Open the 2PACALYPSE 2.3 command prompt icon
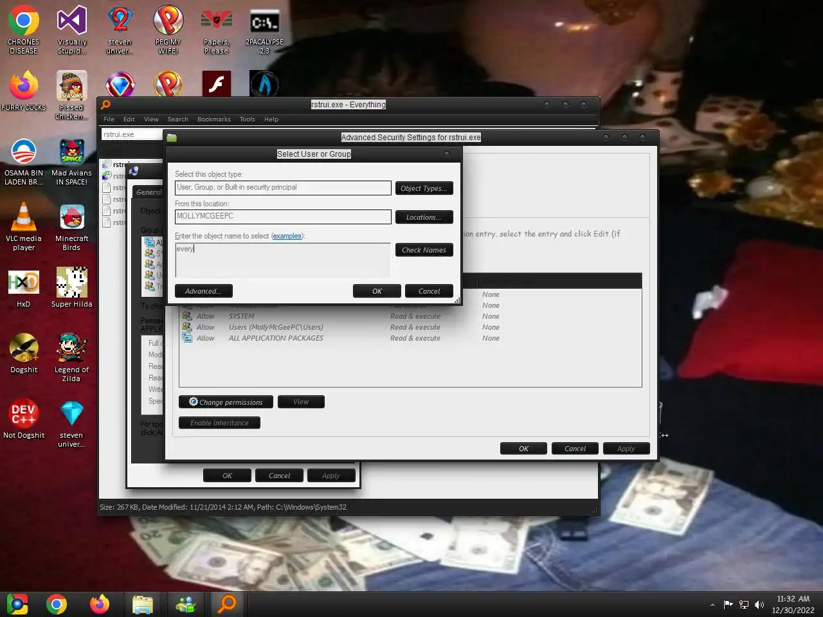This screenshot has width=823, height=617. click(x=265, y=30)
